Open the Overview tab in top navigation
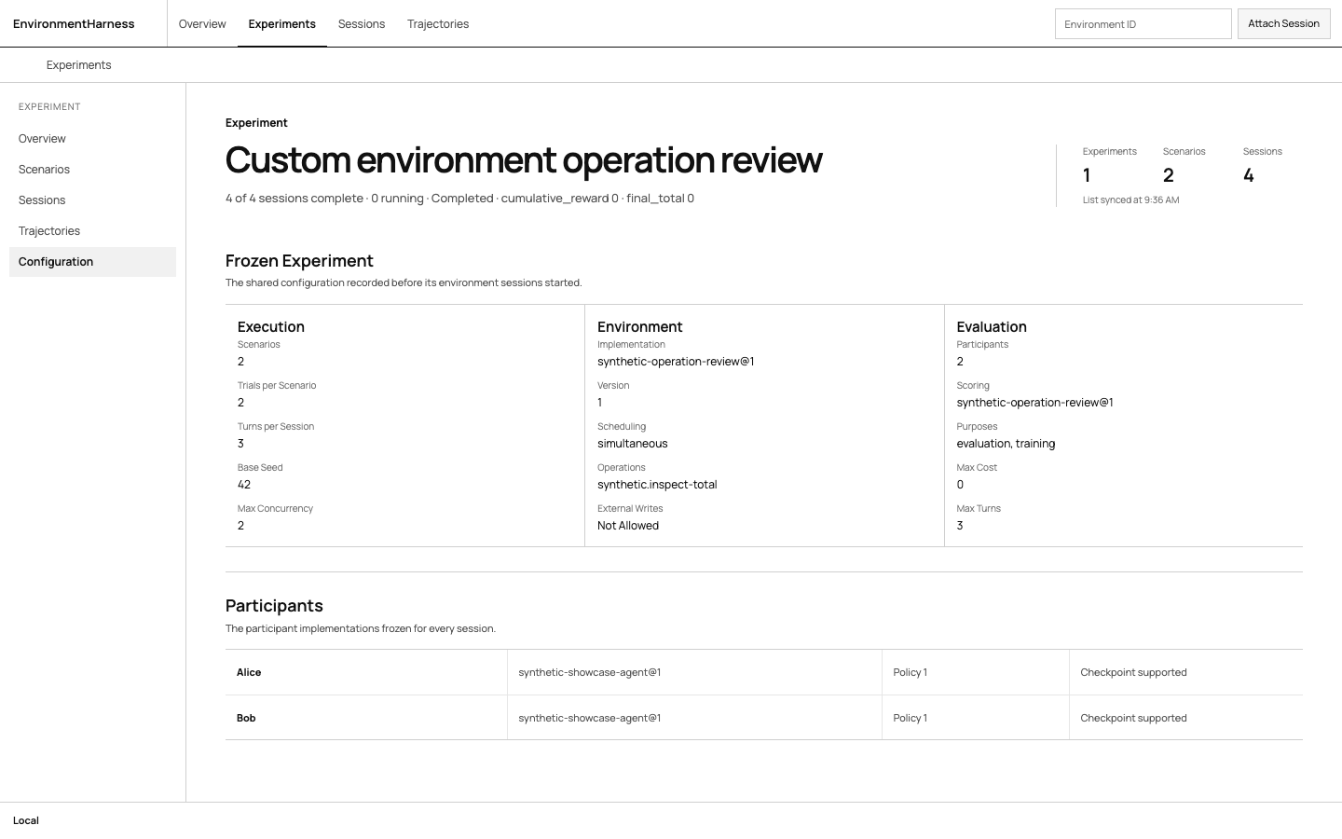The height and width of the screenshot is (839, 1342). pos(202,23)
